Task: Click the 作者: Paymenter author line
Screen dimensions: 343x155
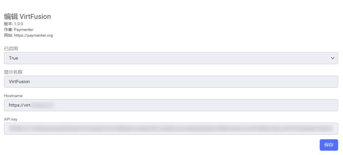Action: tap(19, 30)
